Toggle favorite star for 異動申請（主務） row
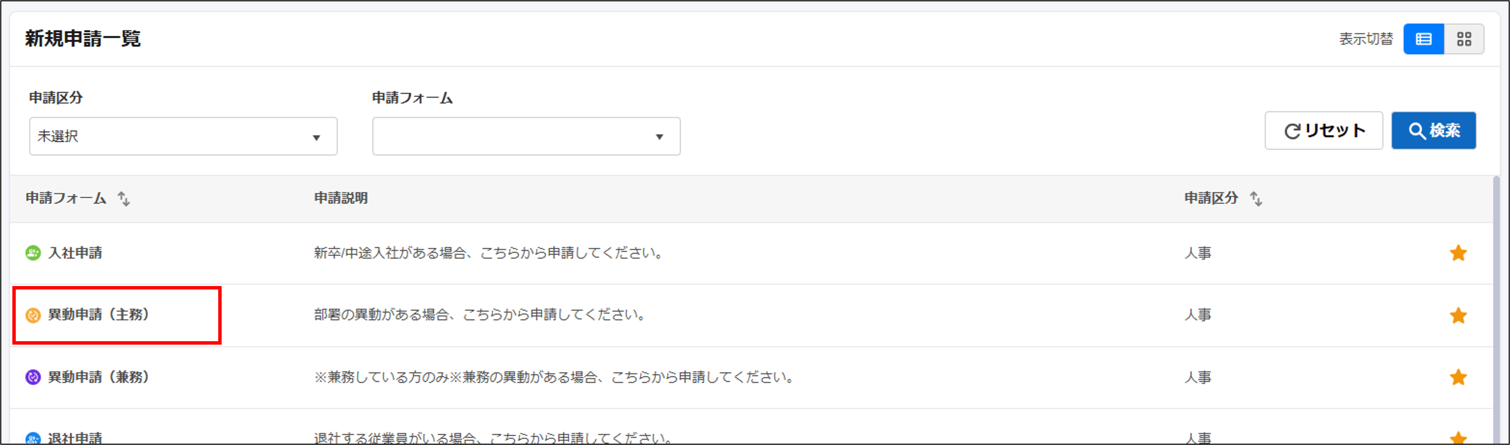This screenshot has height=445, width=1510. [1458, 316]
